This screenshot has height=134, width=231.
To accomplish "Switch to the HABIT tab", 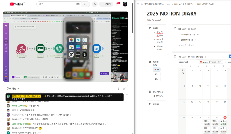I will click(x=192, y=29).
